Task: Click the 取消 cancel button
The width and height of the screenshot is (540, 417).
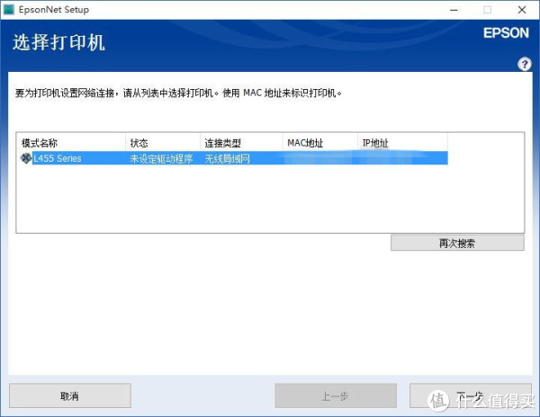Action: pyautogui.click(x=70, y=395)
